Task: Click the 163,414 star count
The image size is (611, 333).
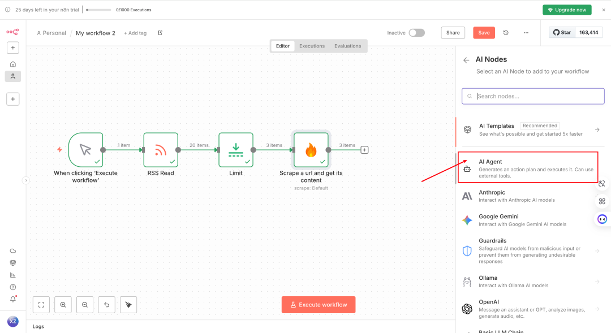Action: tap(589, 32)
